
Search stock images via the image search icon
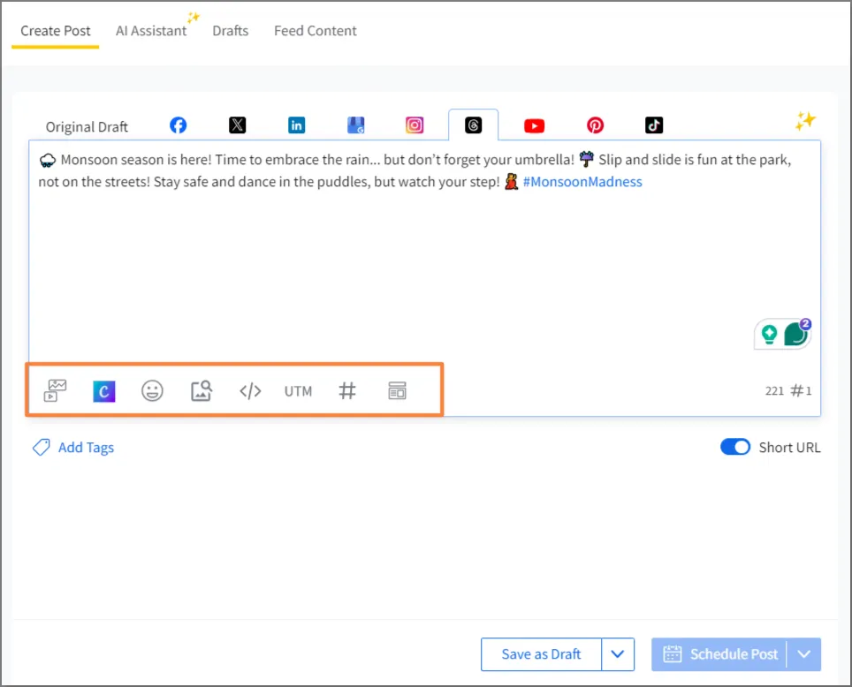(x=201, y=390)
